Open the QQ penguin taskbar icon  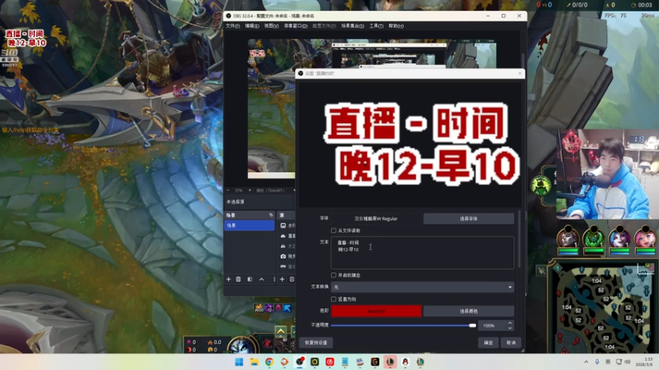coord(405,362)
